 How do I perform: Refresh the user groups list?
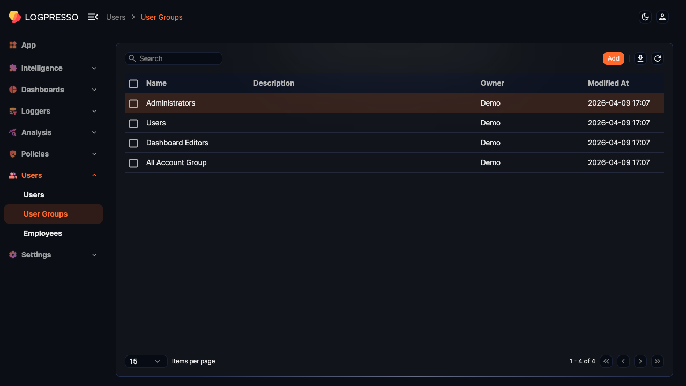tap(658, 58)
